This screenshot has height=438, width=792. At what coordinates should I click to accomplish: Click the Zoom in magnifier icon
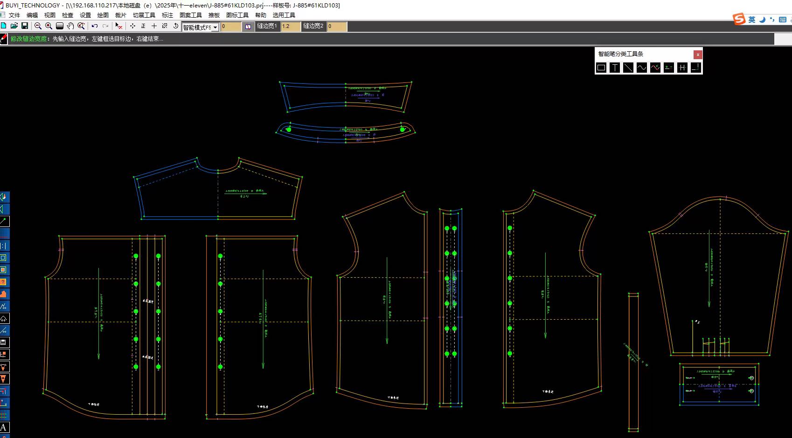click(49, 26)
